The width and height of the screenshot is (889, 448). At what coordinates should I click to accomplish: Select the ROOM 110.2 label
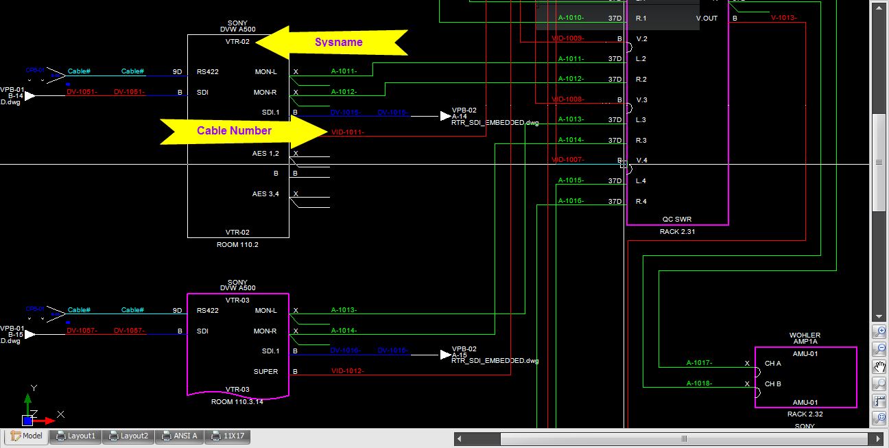(x=238, y=244)
